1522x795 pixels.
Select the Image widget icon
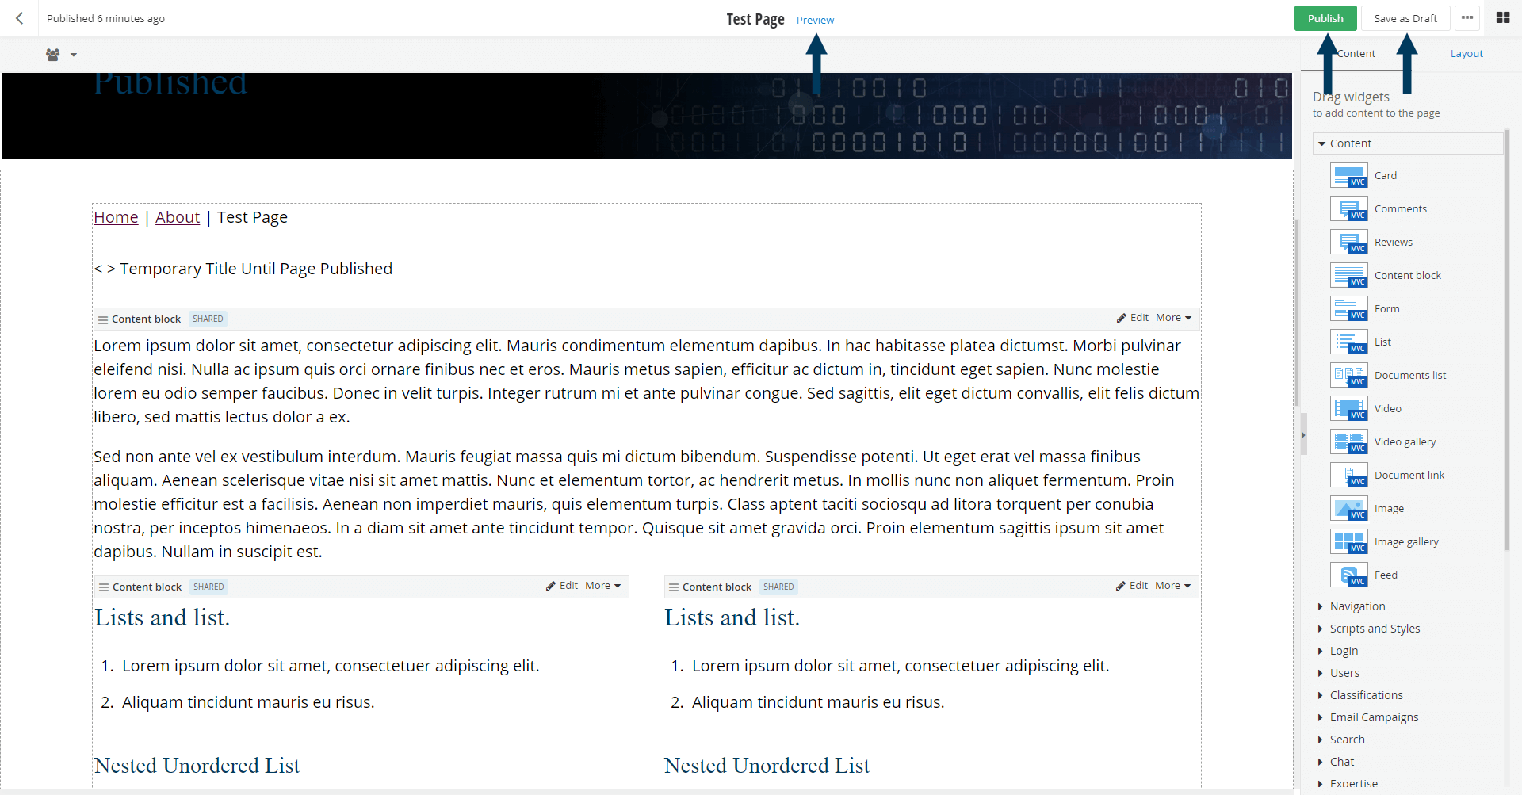1348,508
